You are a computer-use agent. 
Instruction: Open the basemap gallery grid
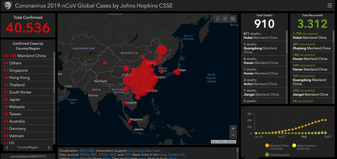pyautogui.click(x=233, y=19)
